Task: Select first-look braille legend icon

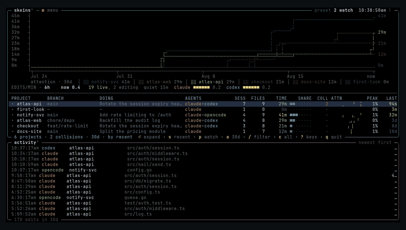Action: [348, 82]
